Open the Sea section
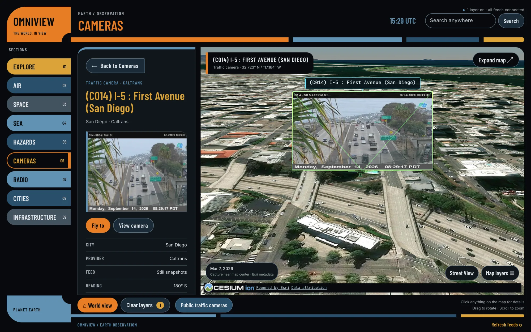 (x=39, y=123)
